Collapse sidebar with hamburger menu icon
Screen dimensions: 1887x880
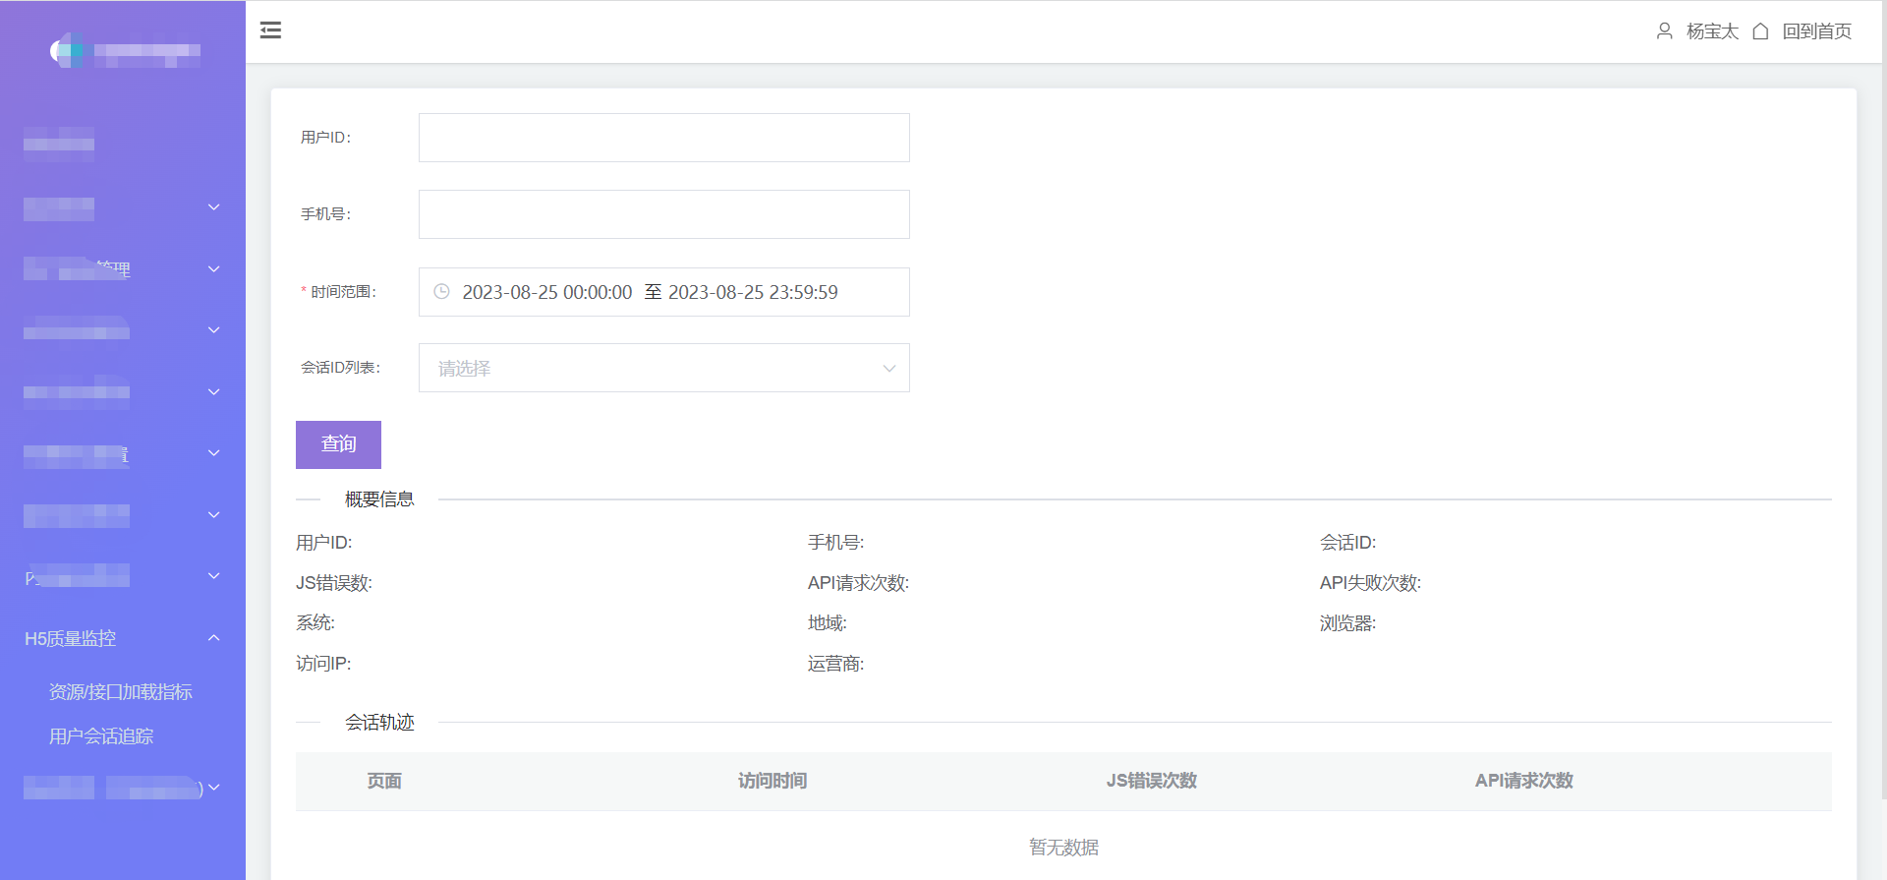tap(270, 30)
